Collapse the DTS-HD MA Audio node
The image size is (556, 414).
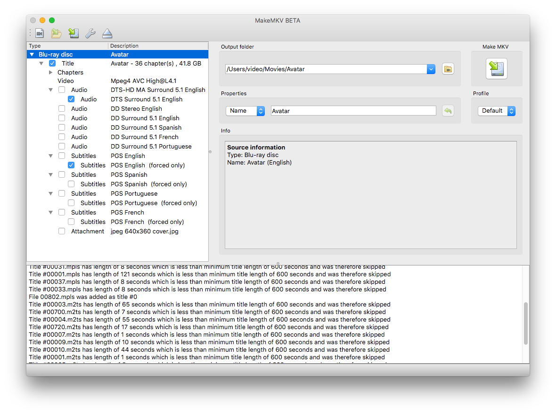pyautogui.click(x=51, y=90)
